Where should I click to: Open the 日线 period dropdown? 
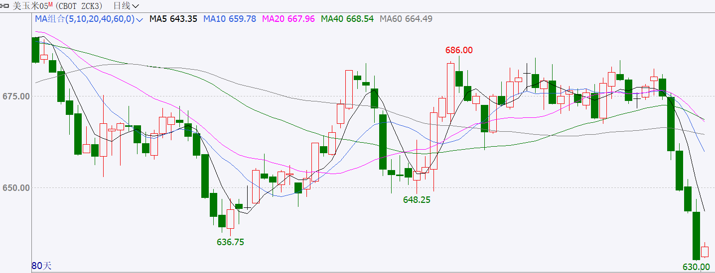point(126,6)
